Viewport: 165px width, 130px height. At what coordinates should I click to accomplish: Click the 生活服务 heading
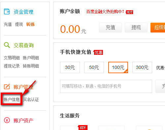[70, 116]
